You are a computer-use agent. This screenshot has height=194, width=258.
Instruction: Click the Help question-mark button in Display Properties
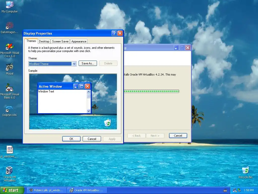pyautogui.click(x=114, y=33)
